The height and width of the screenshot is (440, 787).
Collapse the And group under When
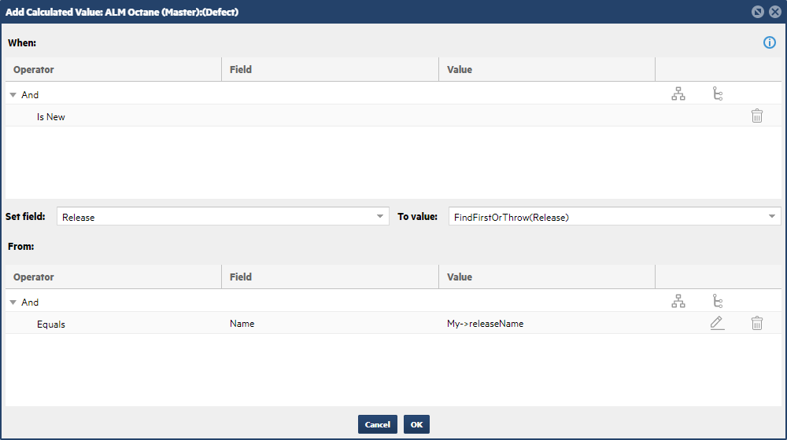[x=13, y=95]
